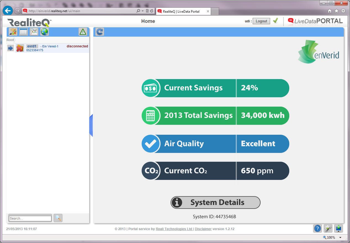Go back with the browser back arrow

tap(8, 11)
